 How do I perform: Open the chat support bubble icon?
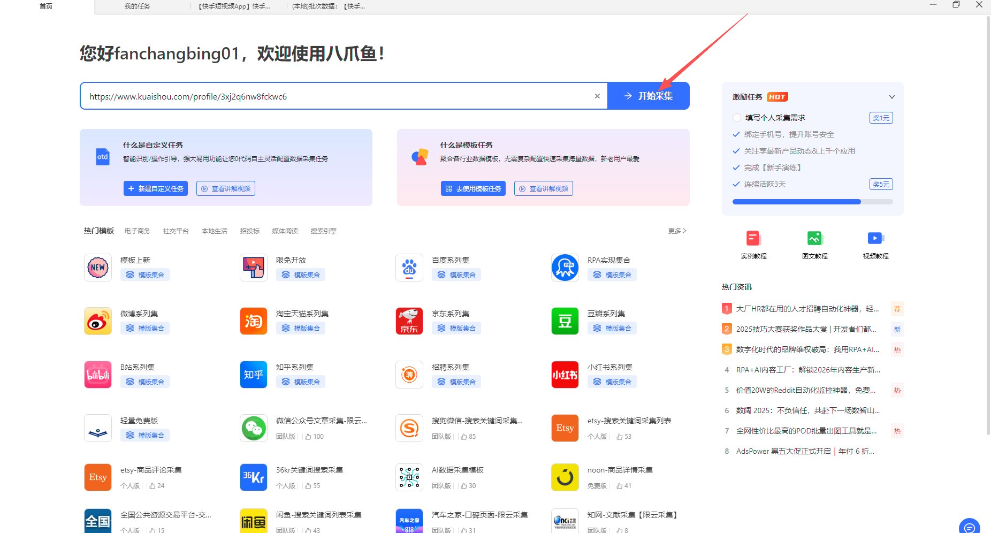click(x=969, y=527)
